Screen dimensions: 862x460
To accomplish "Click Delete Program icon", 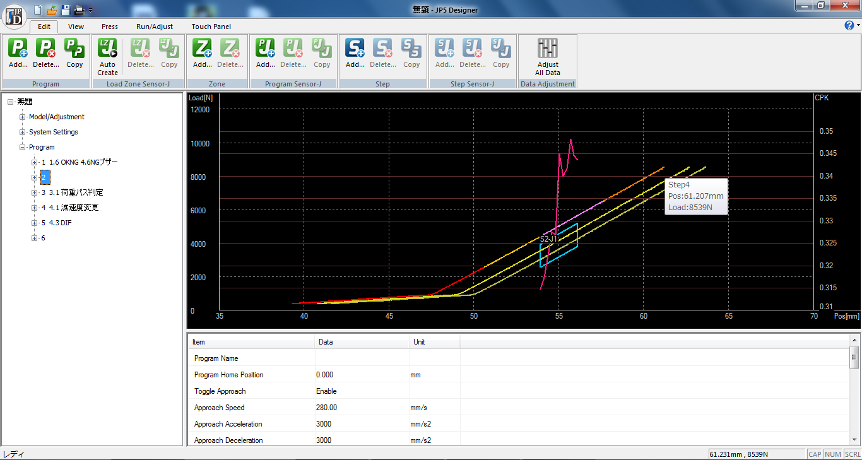I will click(45, 52).
